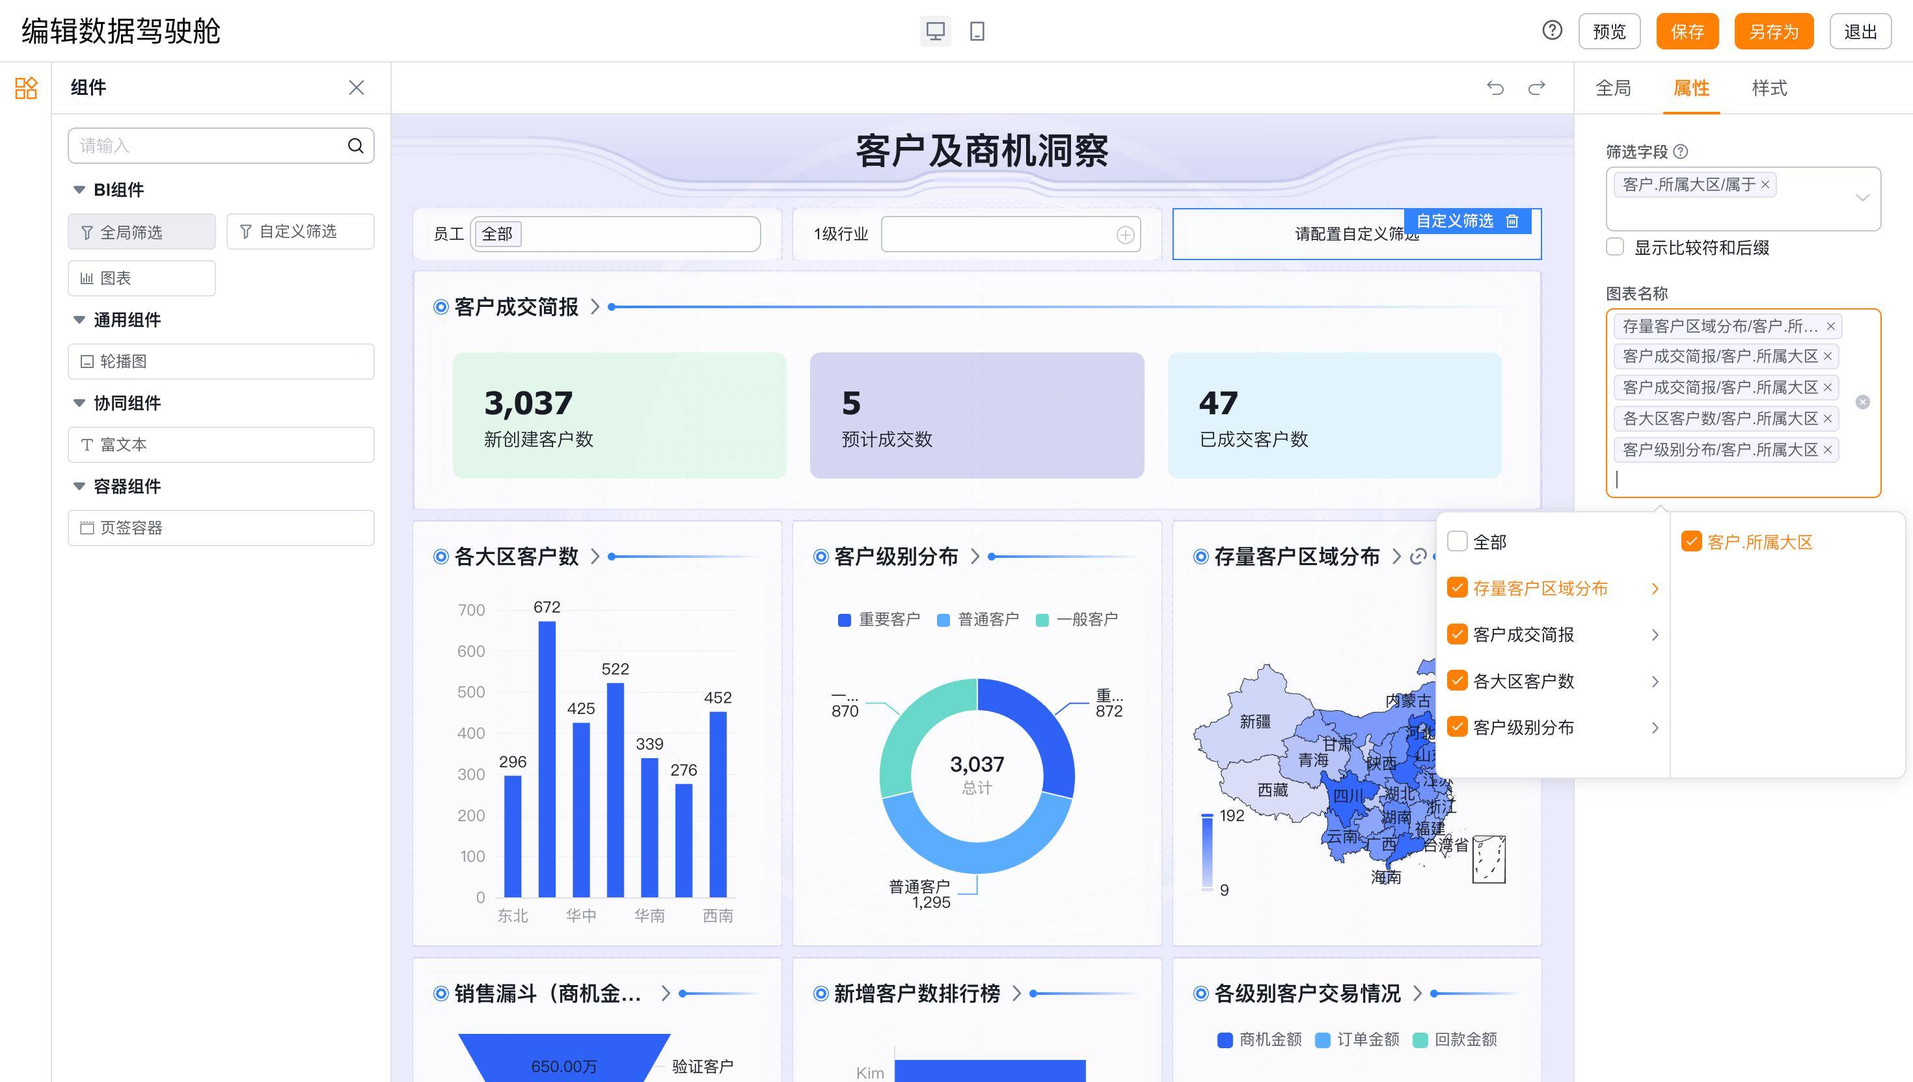This screenshot has width=1913, height=1082.
Task: Click the undo arrow icon
Action: click(1495, 88)
